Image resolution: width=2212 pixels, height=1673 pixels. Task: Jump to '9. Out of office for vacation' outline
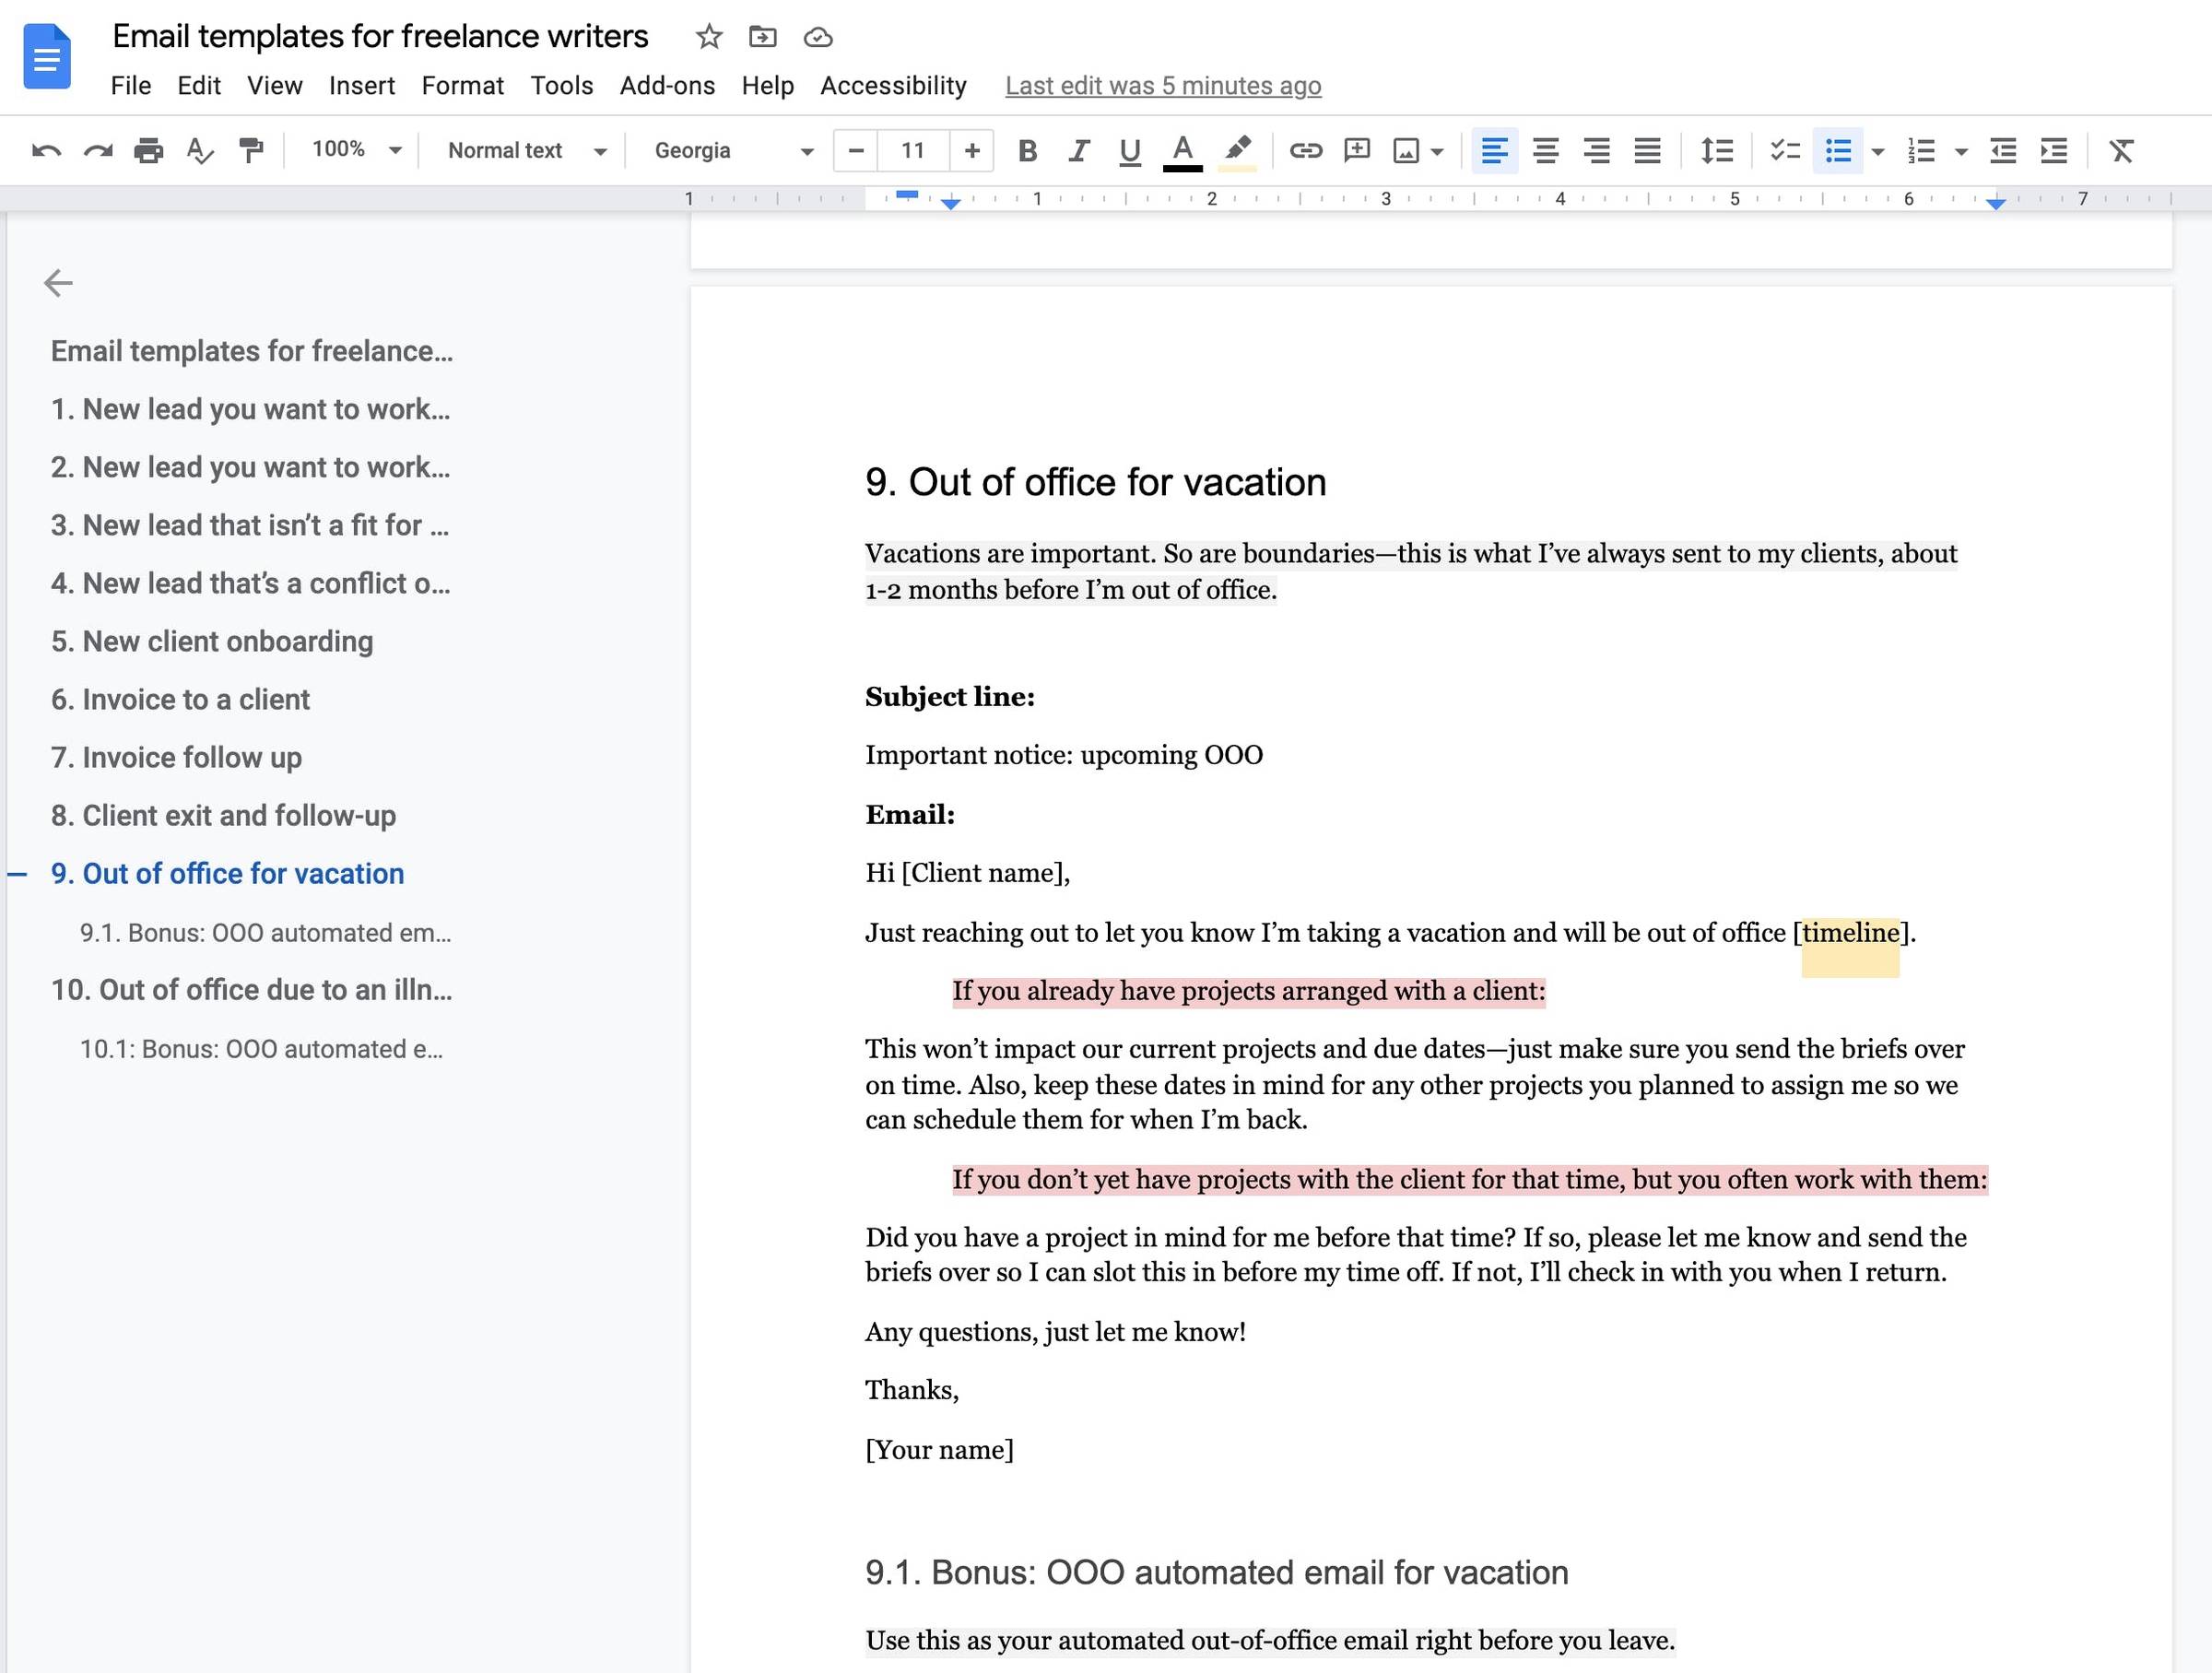227,873
